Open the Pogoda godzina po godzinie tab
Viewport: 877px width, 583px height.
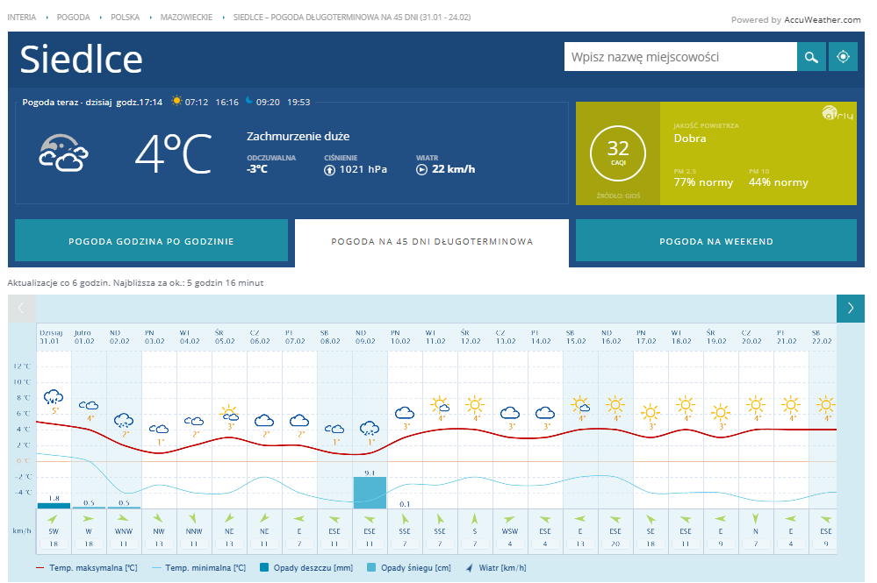coord(151,241)
